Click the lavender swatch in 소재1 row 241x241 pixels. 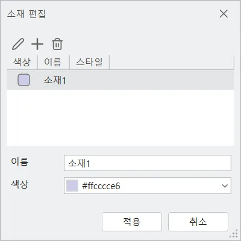tap(23, 80)
